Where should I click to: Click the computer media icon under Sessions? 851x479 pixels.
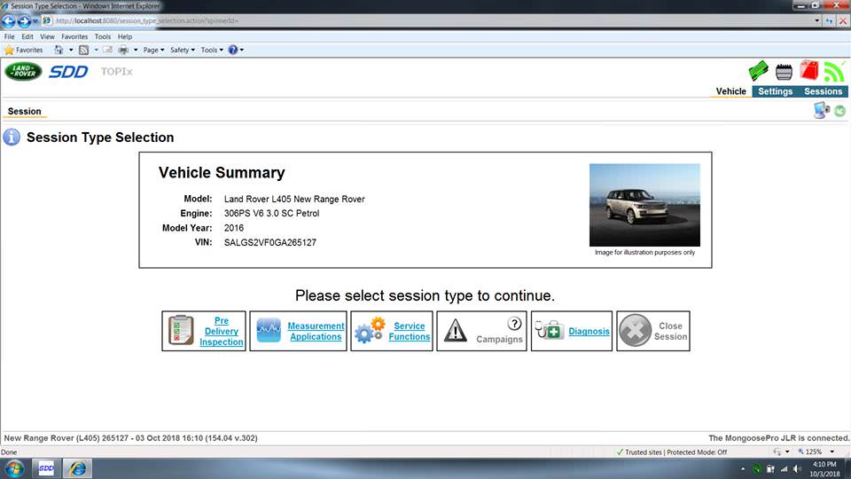[x=822, y=110]
